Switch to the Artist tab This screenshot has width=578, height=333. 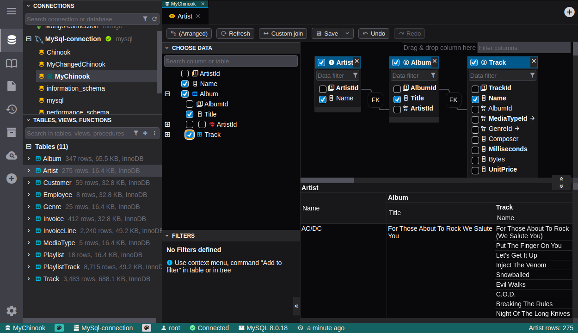[184, 16]
